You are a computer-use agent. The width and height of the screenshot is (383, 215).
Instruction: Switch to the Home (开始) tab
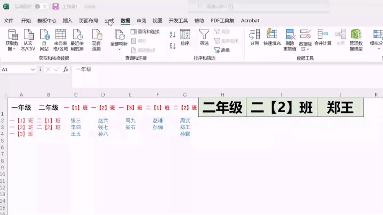[x=26, y=21]
